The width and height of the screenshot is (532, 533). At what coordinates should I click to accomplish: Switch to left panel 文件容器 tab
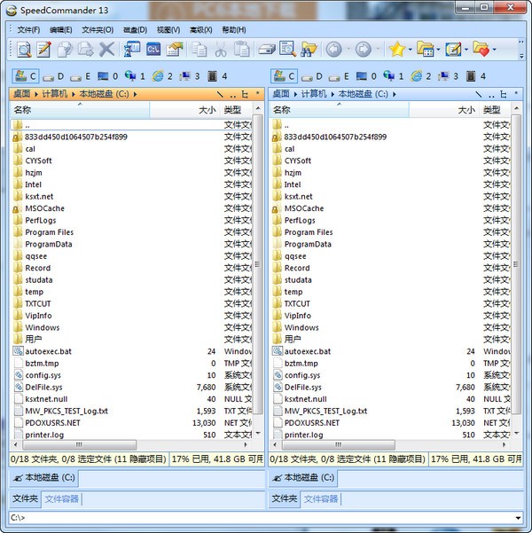point(61,498)
